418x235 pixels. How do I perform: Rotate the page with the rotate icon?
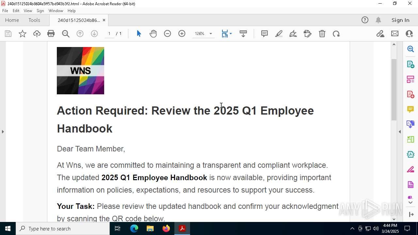(x=336, y=34)
